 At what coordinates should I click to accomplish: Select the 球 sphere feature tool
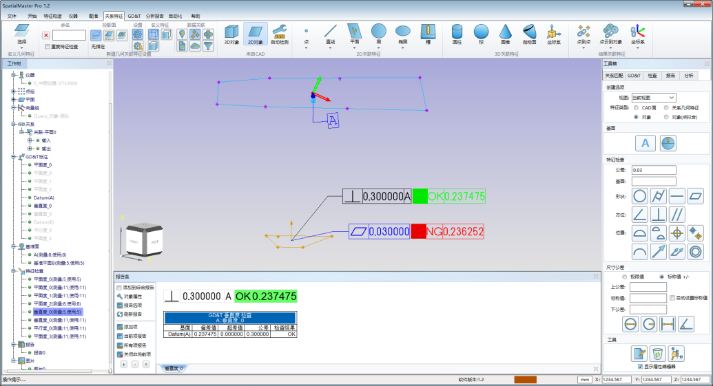point(481,34)
